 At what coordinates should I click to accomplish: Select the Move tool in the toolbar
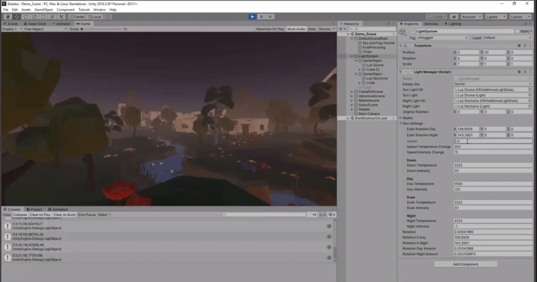(17, 17)
